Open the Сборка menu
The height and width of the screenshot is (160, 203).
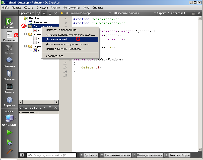(29, 8)
